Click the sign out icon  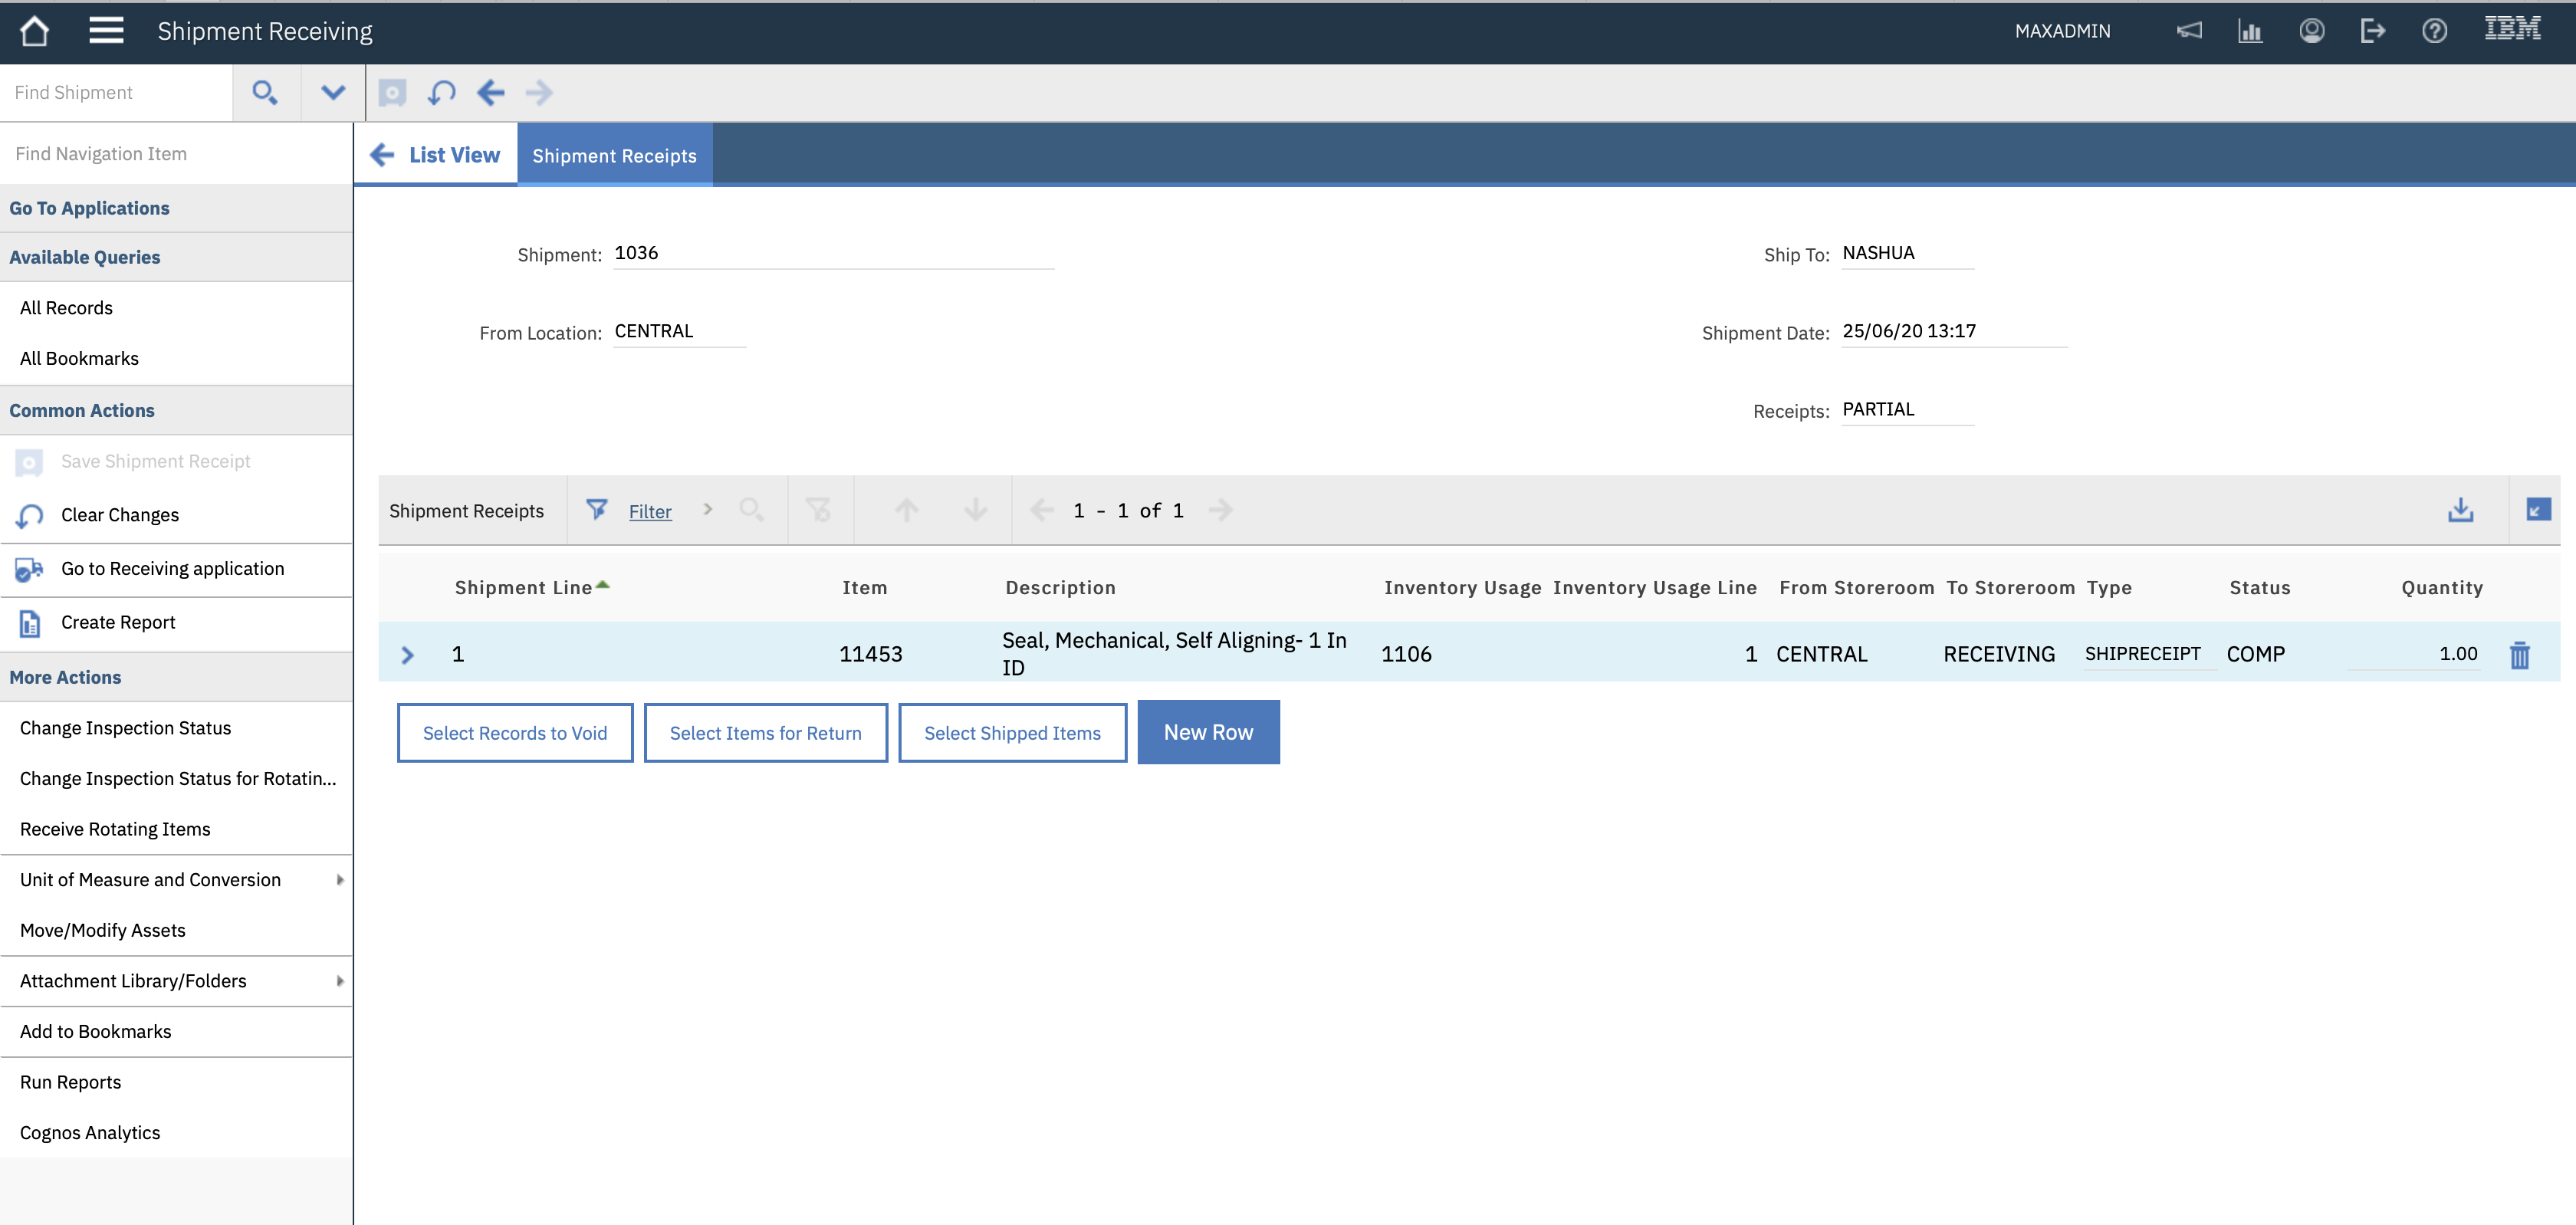[2373, 31]
